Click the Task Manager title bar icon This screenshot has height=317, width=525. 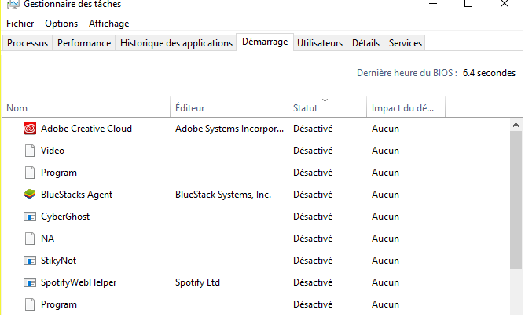[13, 5]
